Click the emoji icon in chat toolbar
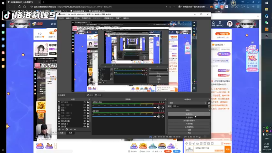272x153 pixels. (x=186, y=143)
